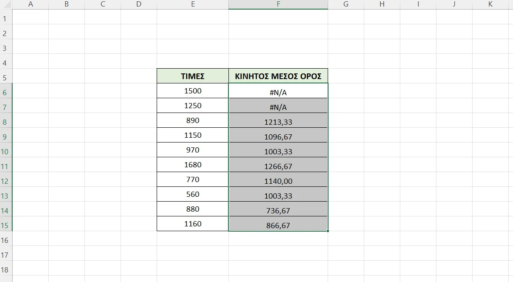Click cell with moving average 866,67
Viewport: 513px width, 282px height.
(278, 226)
